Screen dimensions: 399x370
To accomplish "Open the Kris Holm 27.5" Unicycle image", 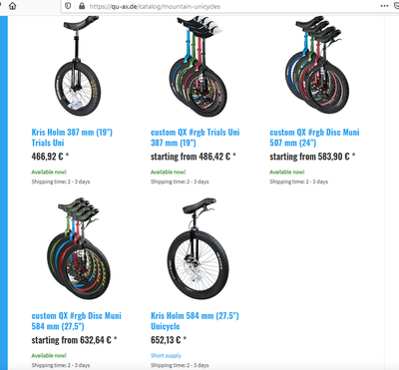I will [198, 248].
